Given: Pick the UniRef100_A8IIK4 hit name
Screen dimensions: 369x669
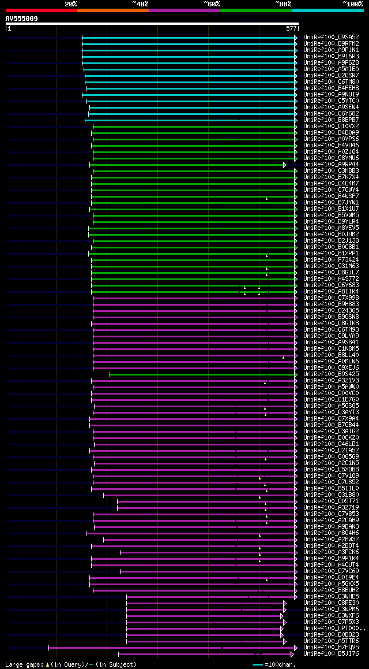Looking at the screenshot, I should tap(331, 291).
